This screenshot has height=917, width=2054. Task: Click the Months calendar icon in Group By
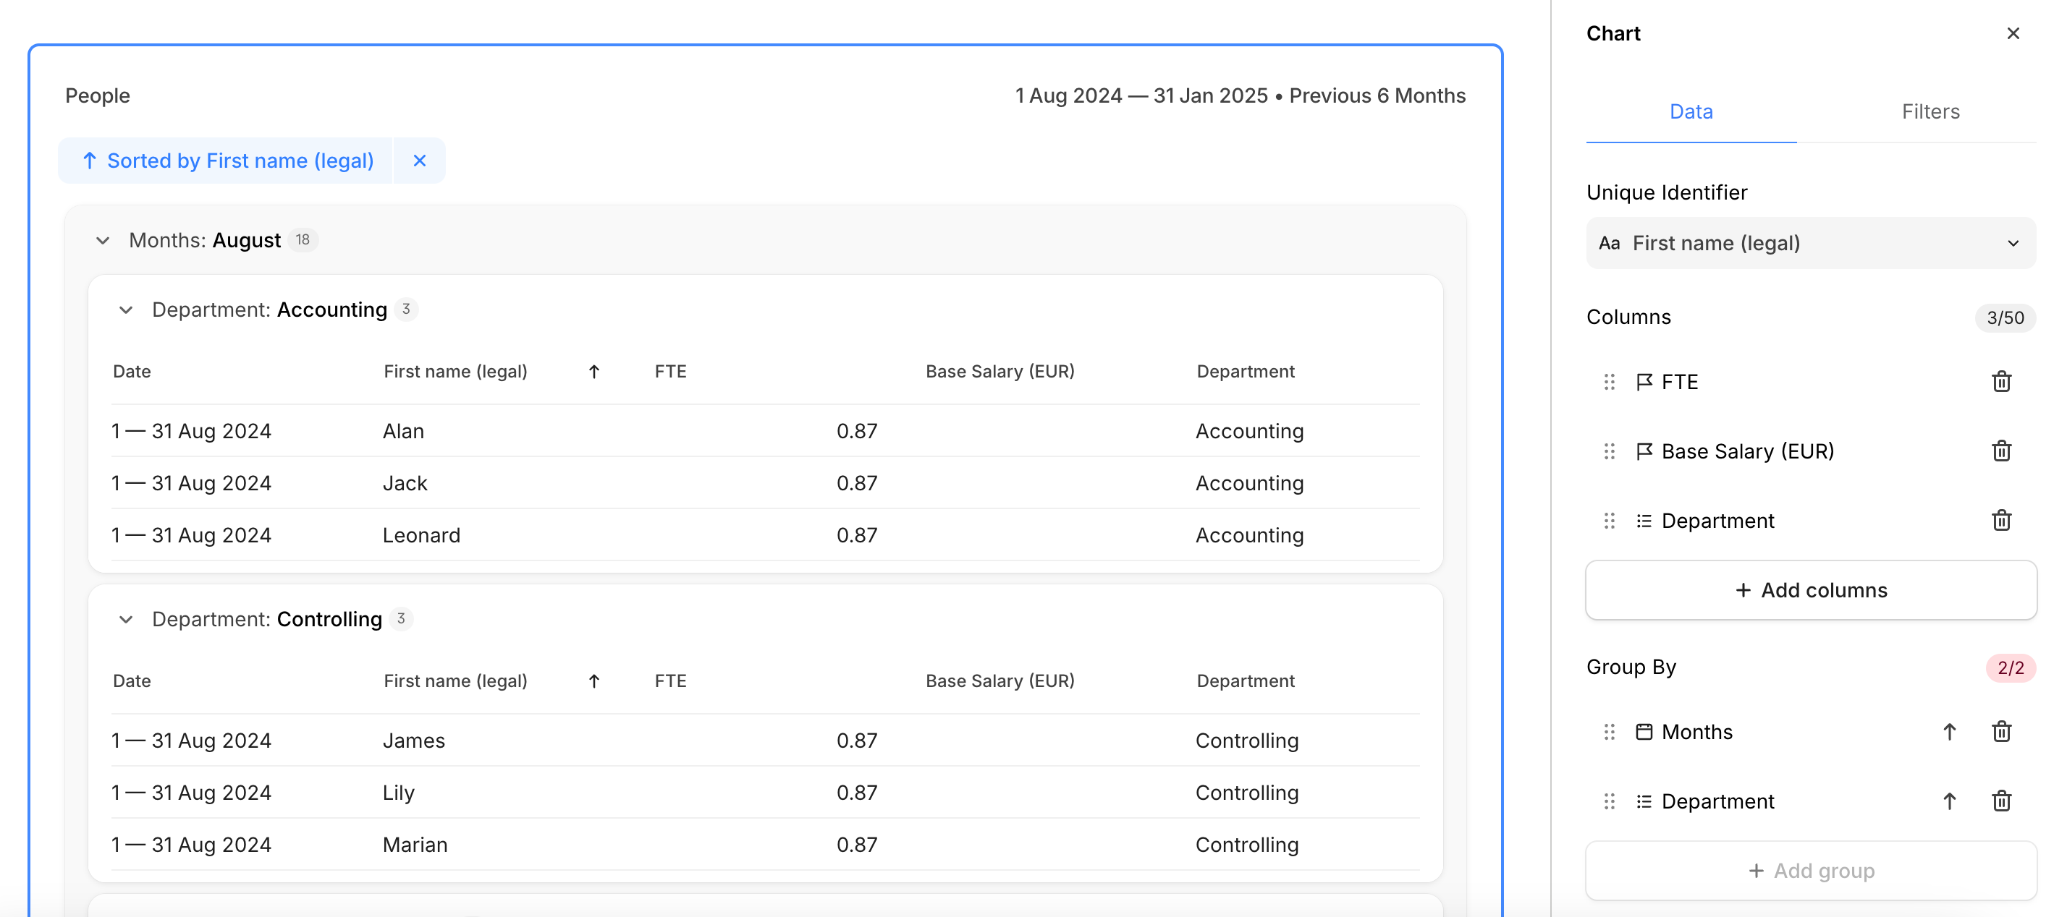(1644, 731)
